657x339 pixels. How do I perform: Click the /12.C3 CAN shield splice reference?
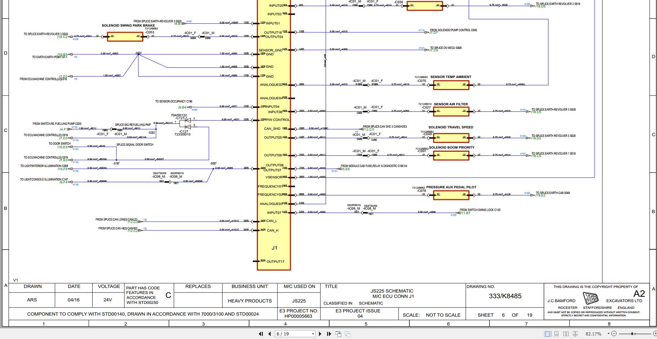click(x=368, y=129)
